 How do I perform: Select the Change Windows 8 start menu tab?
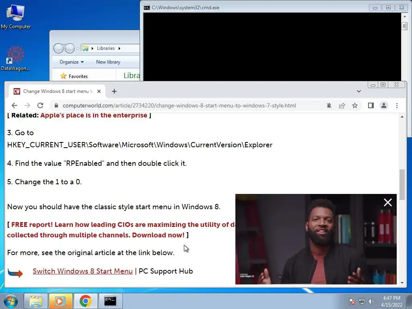57,91
